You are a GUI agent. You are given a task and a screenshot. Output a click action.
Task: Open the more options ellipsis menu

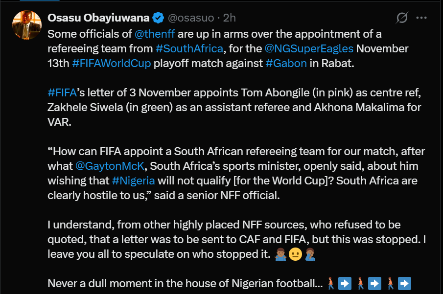(x=421, y=18)
